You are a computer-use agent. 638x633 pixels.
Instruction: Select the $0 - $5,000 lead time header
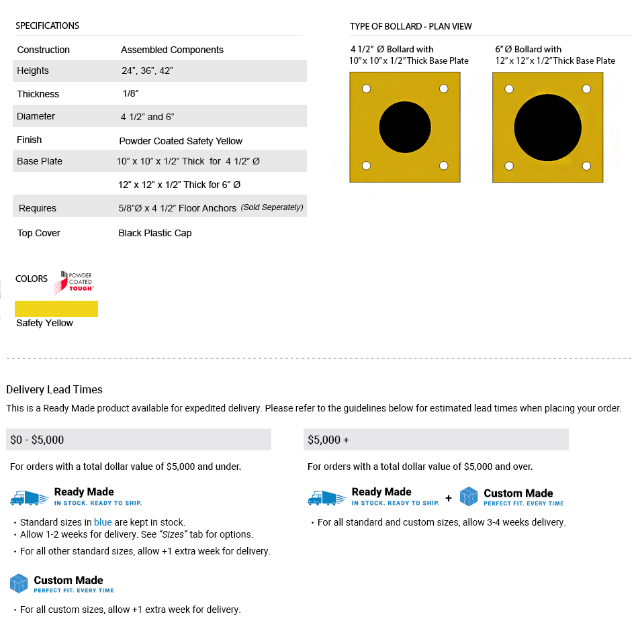point(138,440)
